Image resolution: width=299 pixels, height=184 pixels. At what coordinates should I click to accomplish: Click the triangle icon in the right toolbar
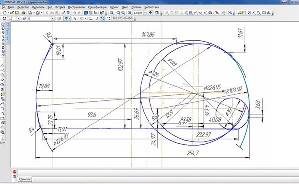click(259, 13)
